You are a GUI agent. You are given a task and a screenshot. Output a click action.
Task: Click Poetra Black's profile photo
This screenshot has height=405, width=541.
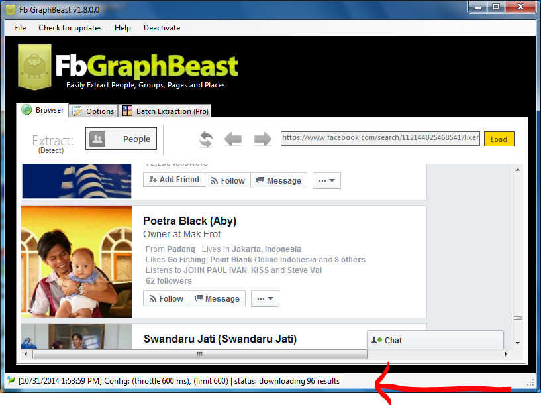click(77, 262)
